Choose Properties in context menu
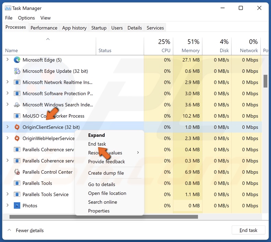The height and width of the screenshot is (242, 271). pos(99,211)
